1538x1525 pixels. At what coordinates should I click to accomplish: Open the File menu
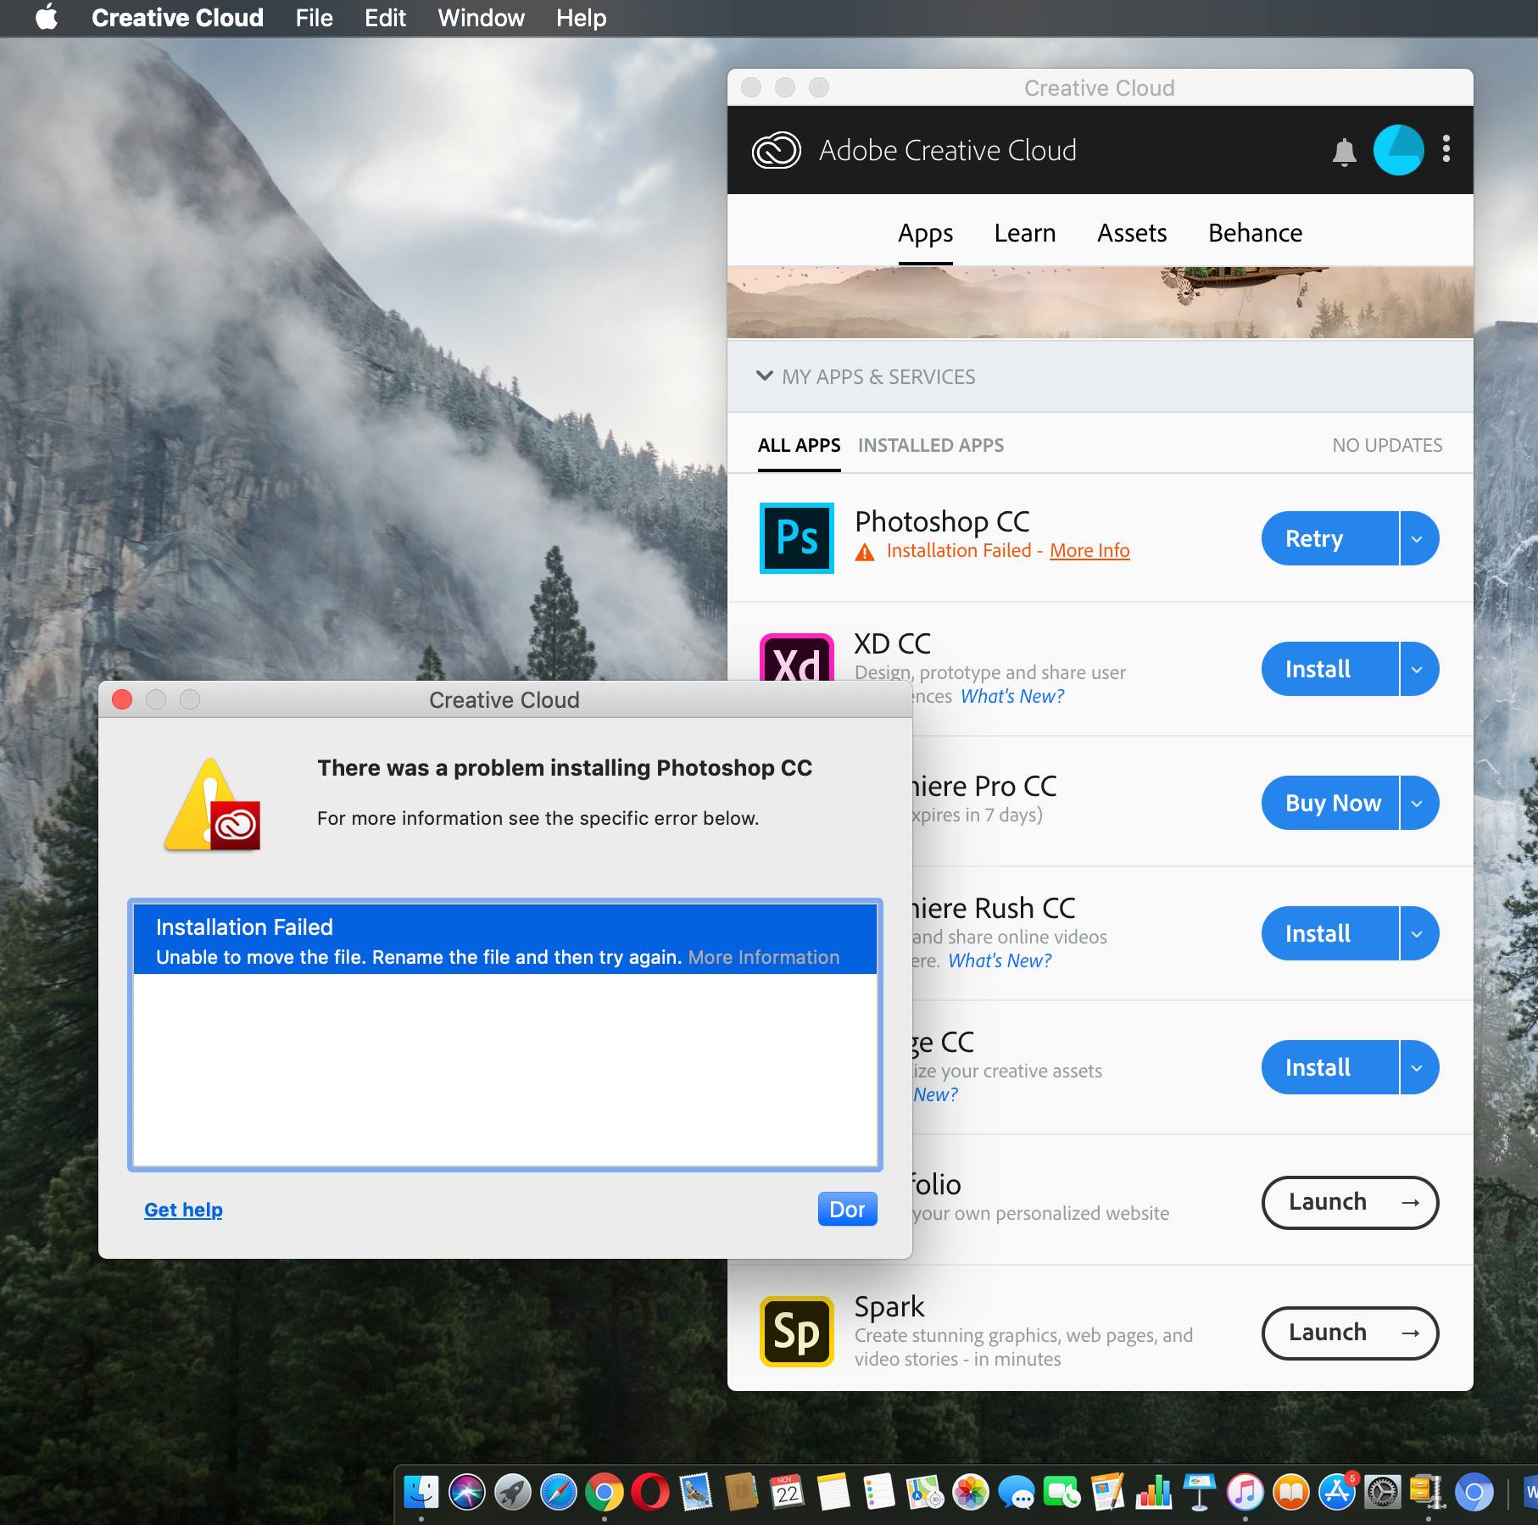pos(314,18)
